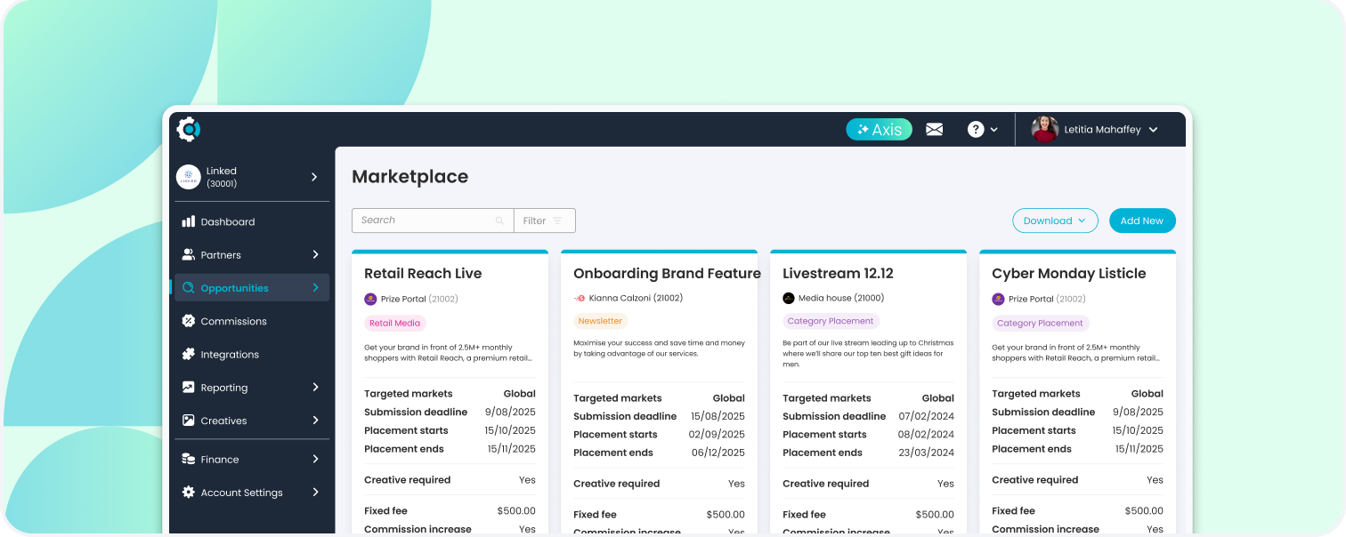This screenshot has height=537, width=1346.
Task: Open the Onboarding Brand Feature card title
Action: pyautogui.click(x=667, y=274)
